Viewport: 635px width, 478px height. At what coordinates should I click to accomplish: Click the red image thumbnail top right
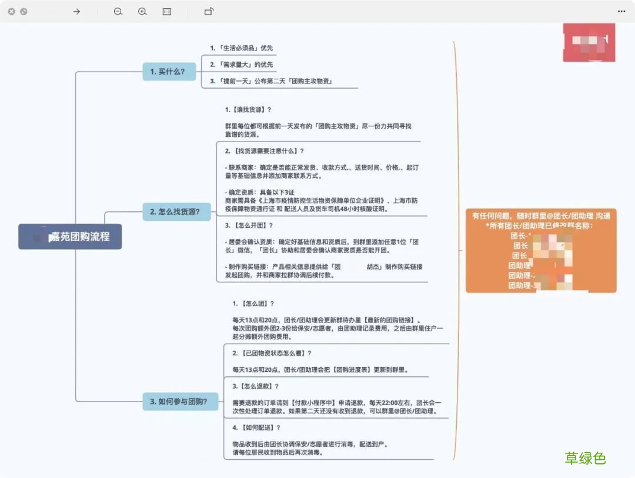[x=589, y=42]
